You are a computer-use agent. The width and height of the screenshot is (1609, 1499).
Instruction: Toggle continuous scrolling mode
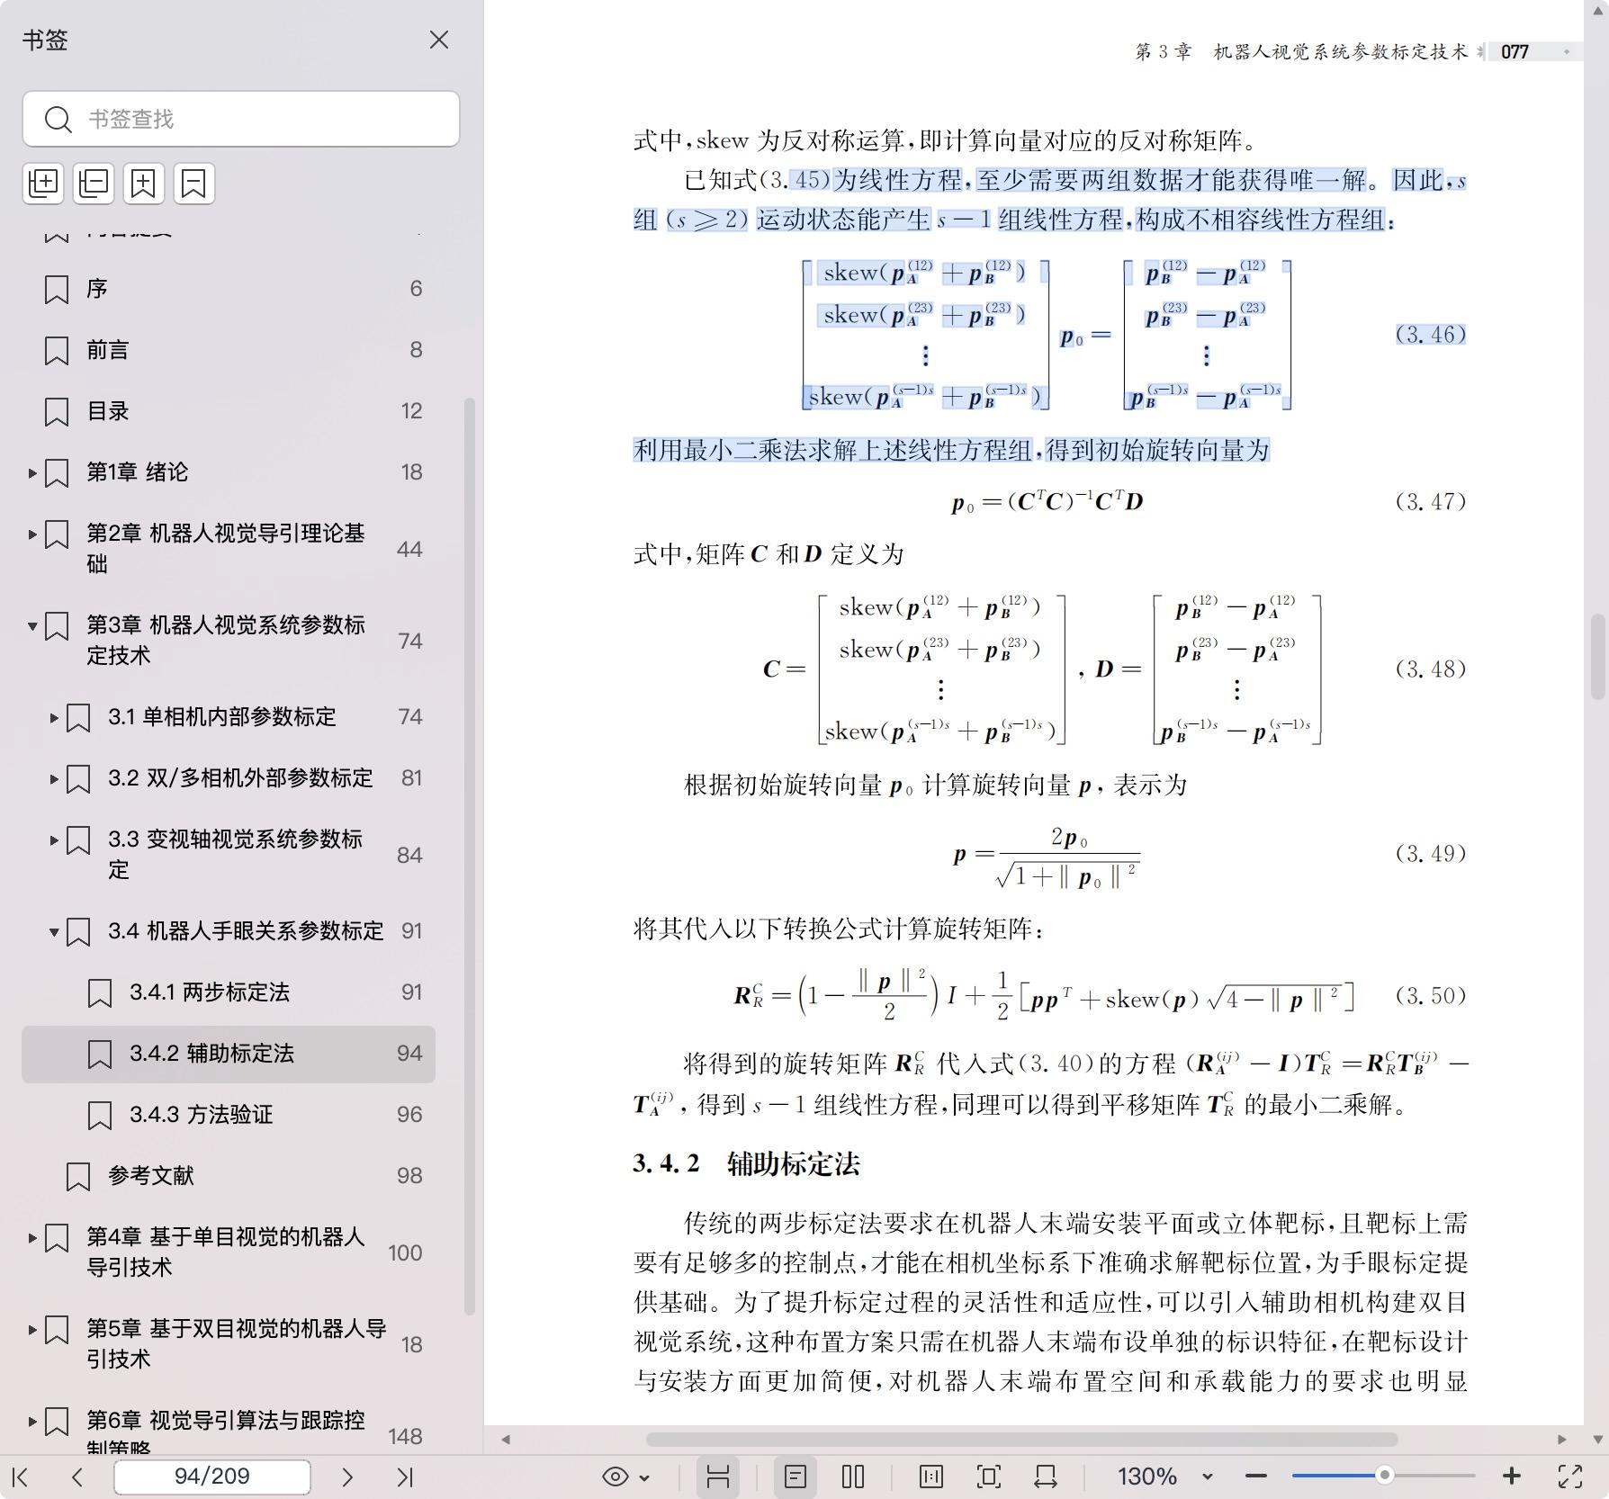coord(718,1477)
